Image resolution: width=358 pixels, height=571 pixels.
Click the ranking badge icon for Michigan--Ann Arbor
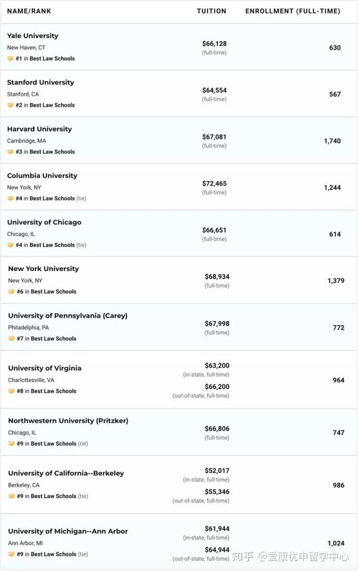click(11, 554)
